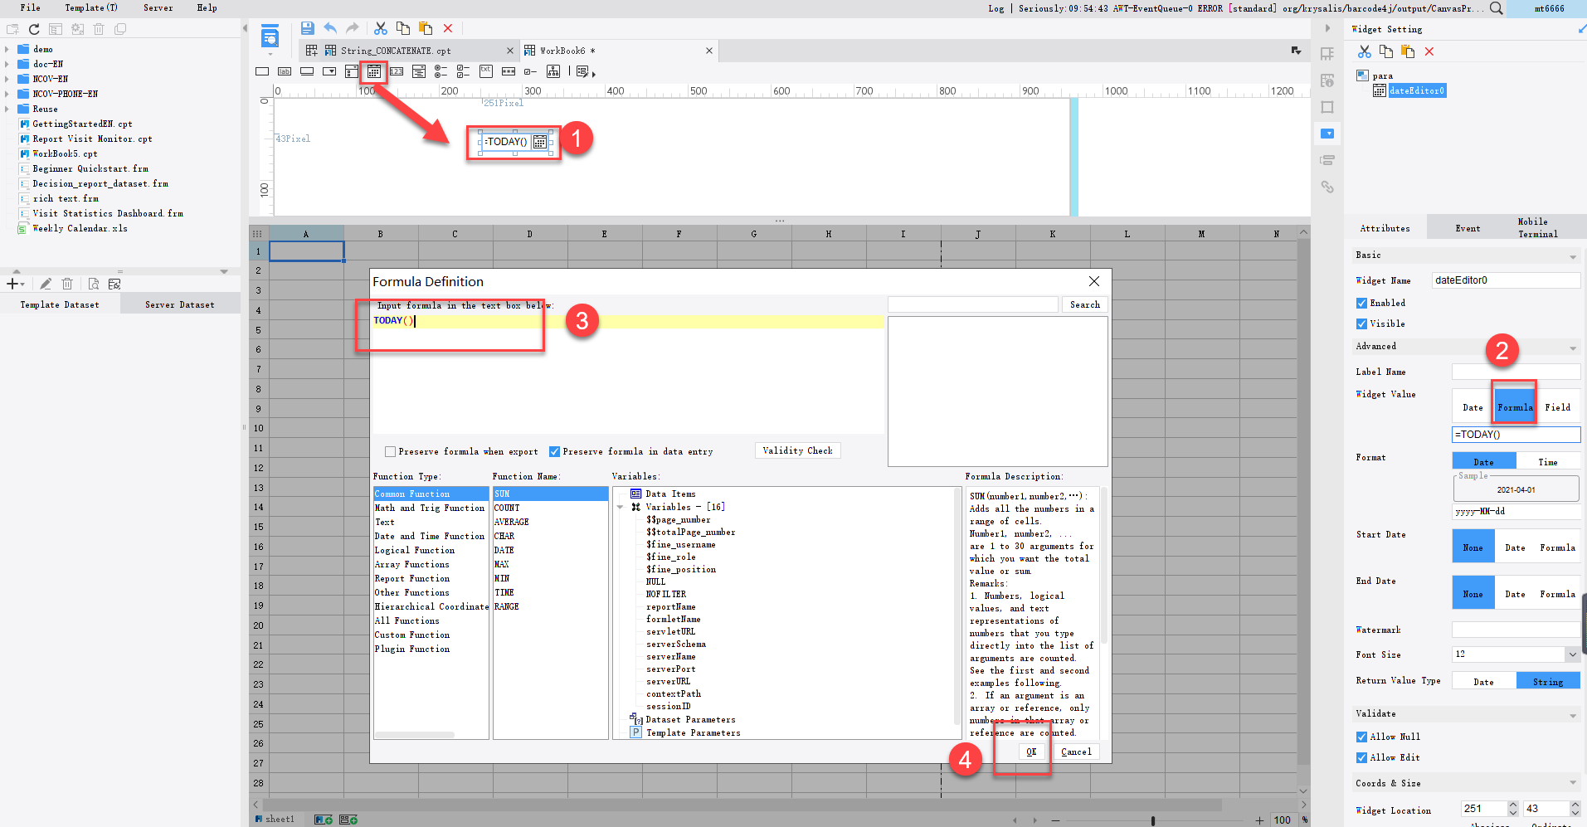Select the Date Editor widget tool
The width and height of the screenshot is (1587, 827).
[374, 71]
